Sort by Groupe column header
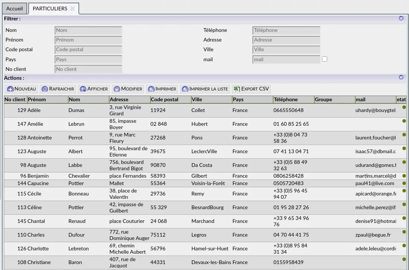The width and height of the screenshot is (409, 270). pyautogui.click(x=334, y=100)
